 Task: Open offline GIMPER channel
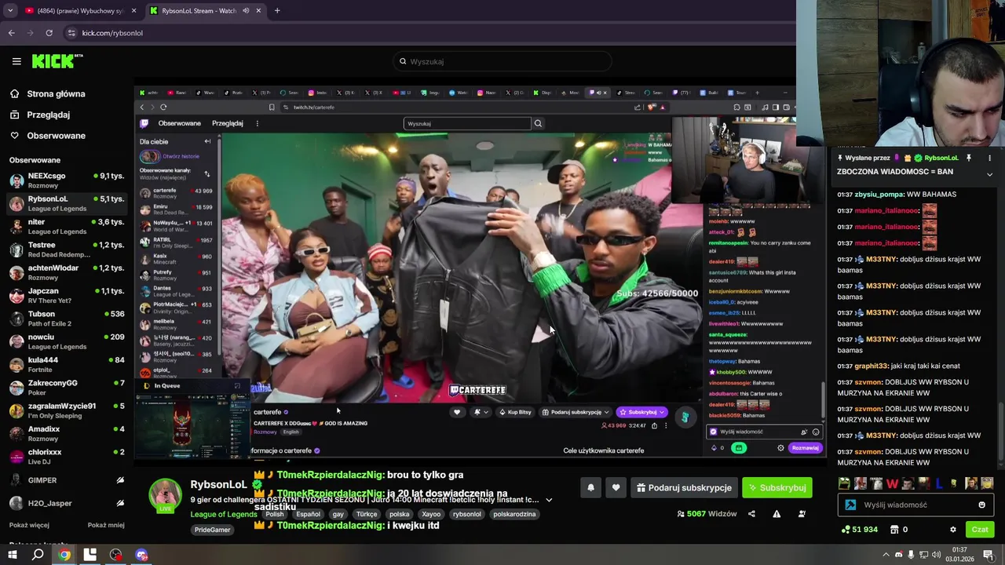click(67, 480)
